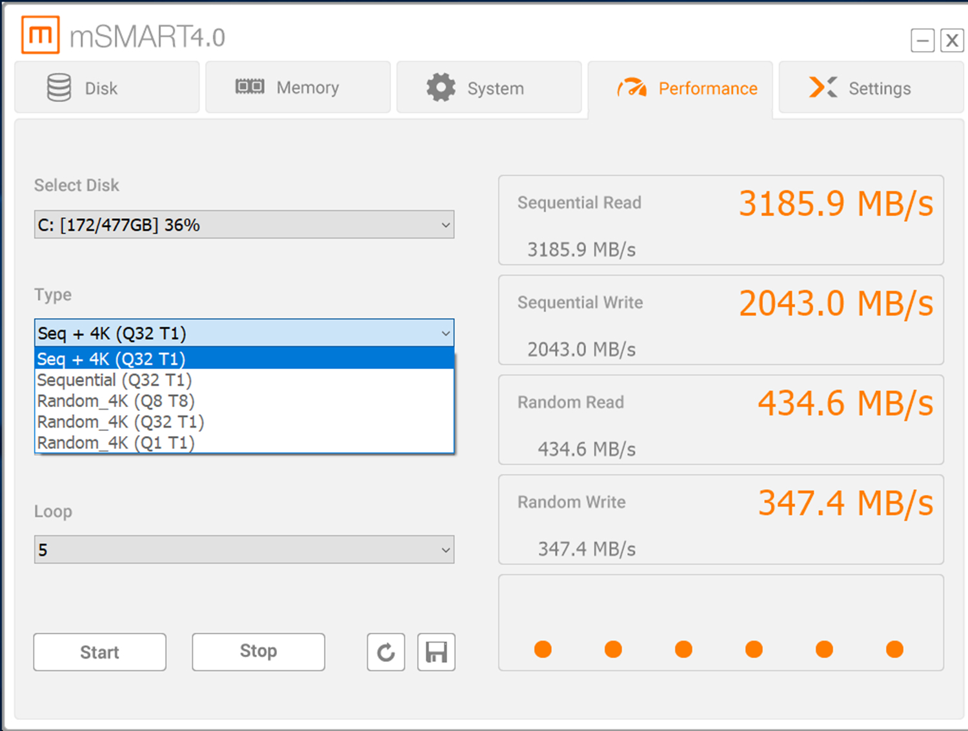
Task: Click the refresh results icon button
Action: (386, 652)
